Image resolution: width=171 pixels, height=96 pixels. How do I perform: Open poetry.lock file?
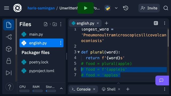point(41,62)
